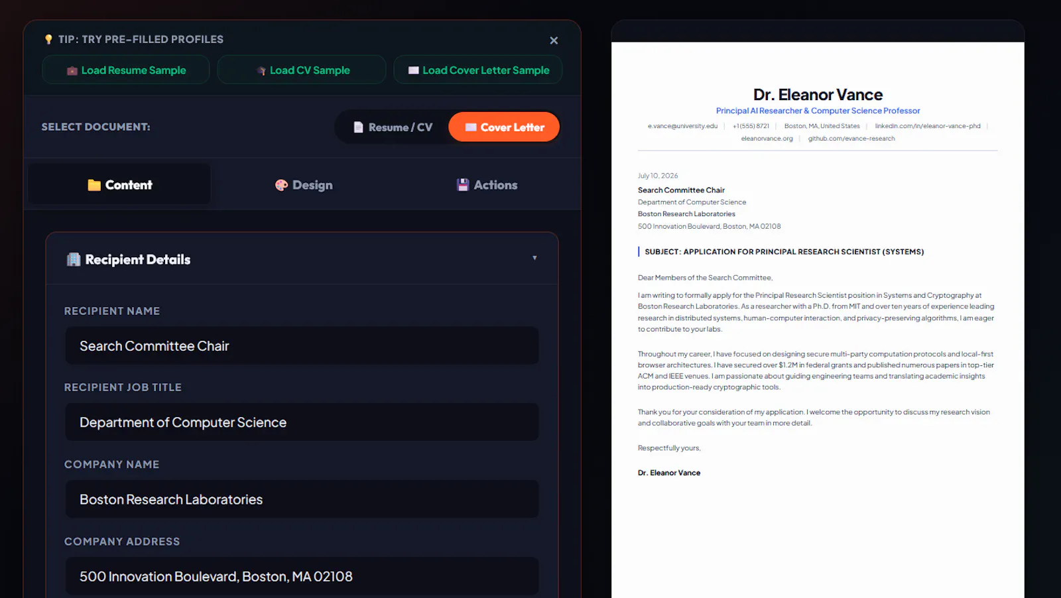This screenshot has height=598, width=1061.
Task: Click the envelope icon on Load Cover Letter Sample
Action: pyautogui.click(x=414, y=70)
